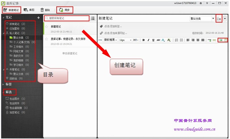Click the 删除 delete button
Viewport: 230px width, 139px height.
pos(45,10)
